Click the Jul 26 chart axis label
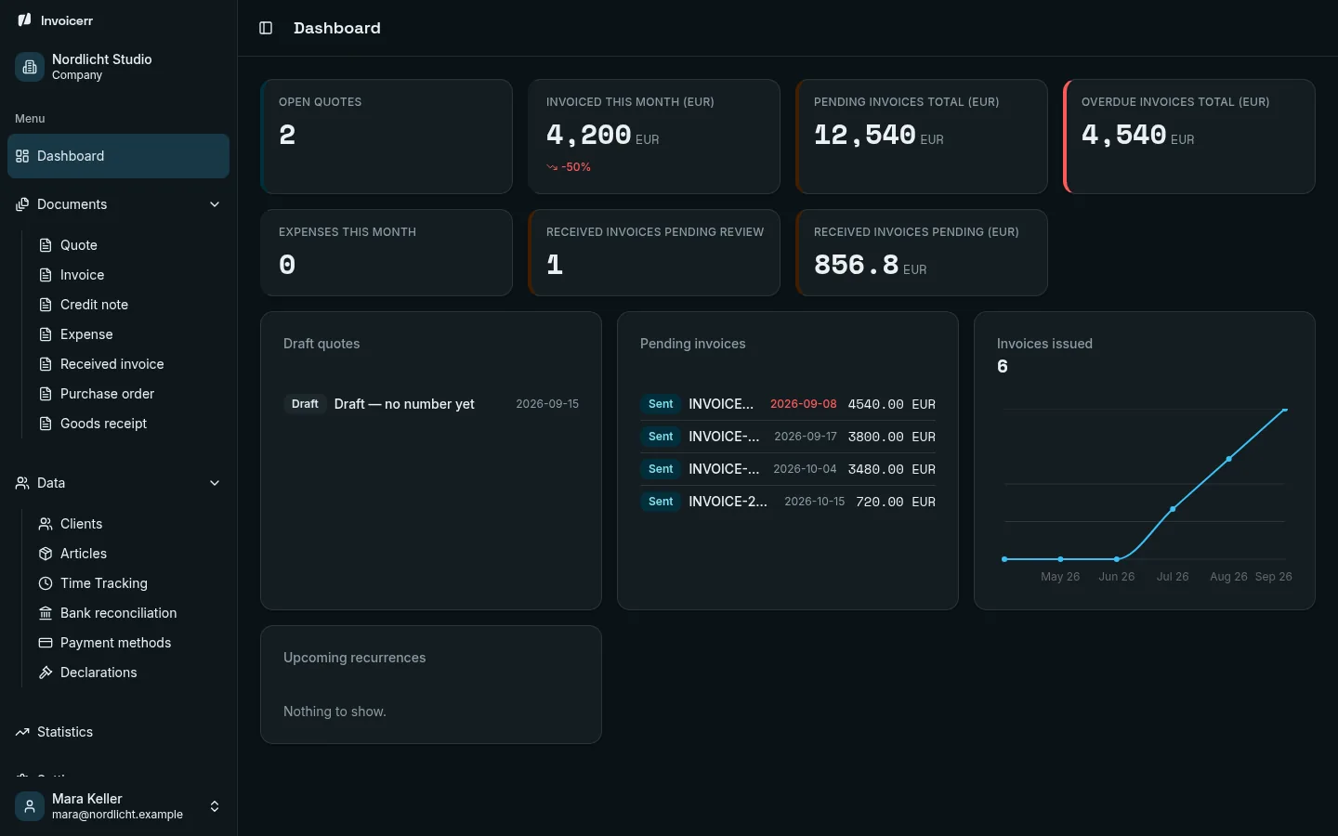1338x836 pixels. pos(1173,577)
